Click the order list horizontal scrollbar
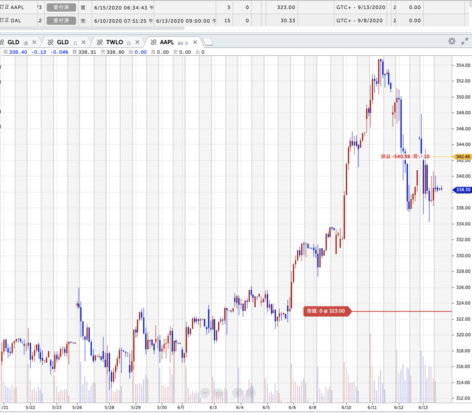 pyautogui.click(x=92, y=28)
